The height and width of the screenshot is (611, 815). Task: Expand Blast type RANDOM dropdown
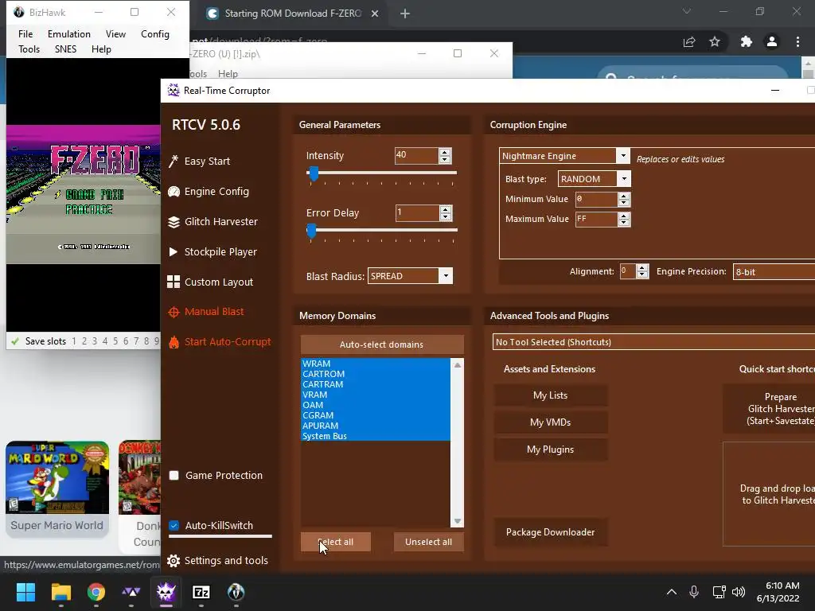(624, 179)
